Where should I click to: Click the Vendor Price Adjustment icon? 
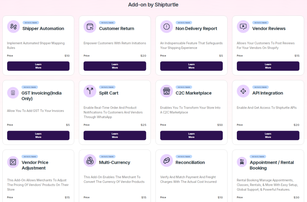[13, 162]
